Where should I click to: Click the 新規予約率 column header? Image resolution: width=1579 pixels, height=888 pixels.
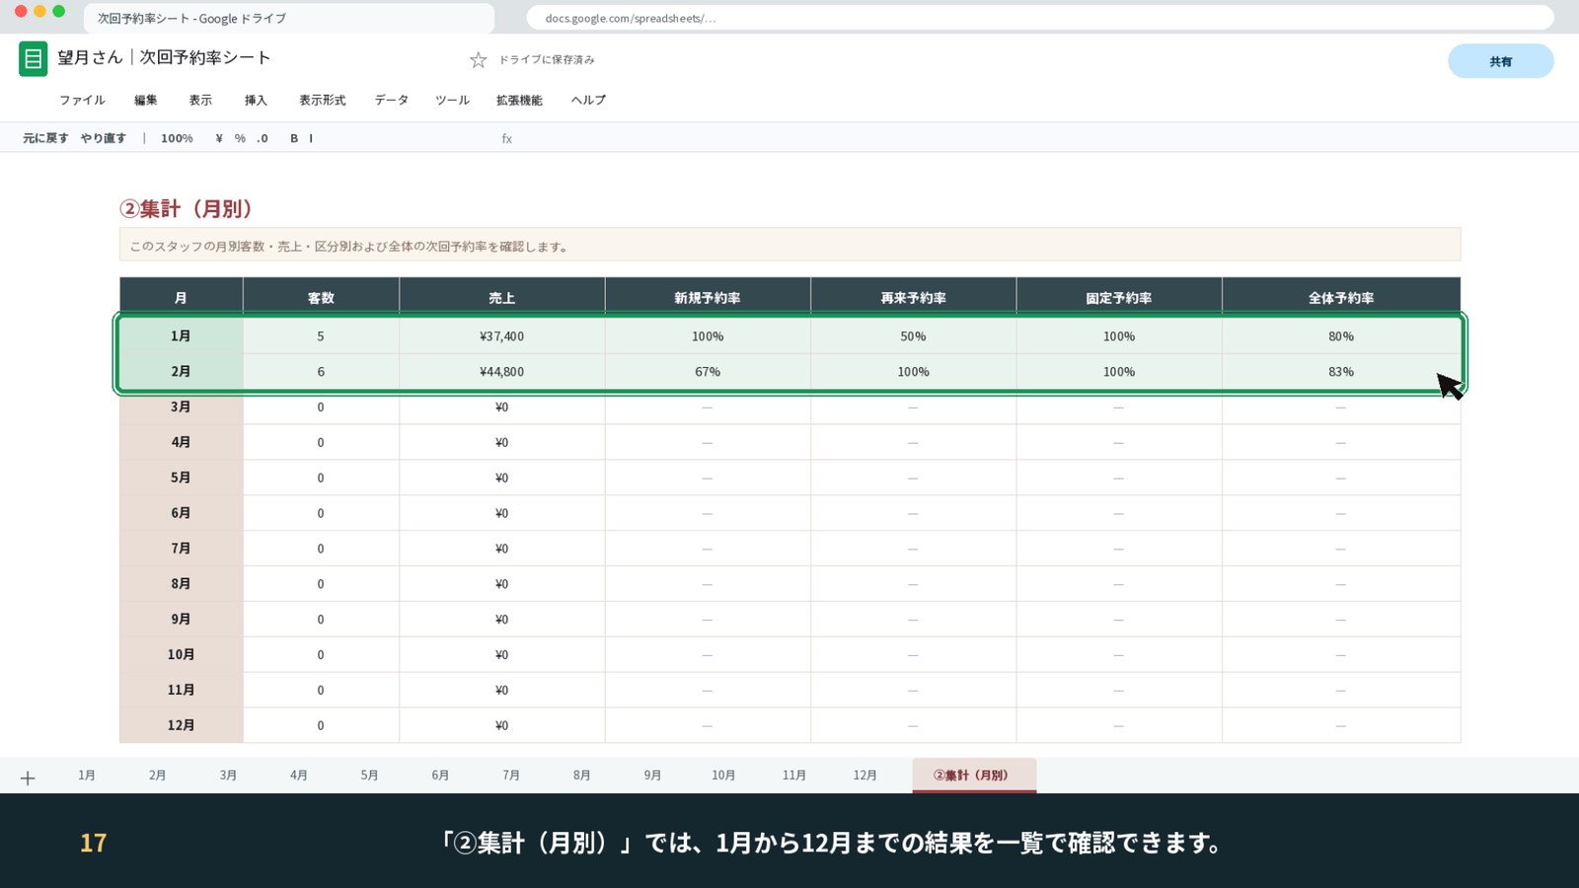[708, 297]
